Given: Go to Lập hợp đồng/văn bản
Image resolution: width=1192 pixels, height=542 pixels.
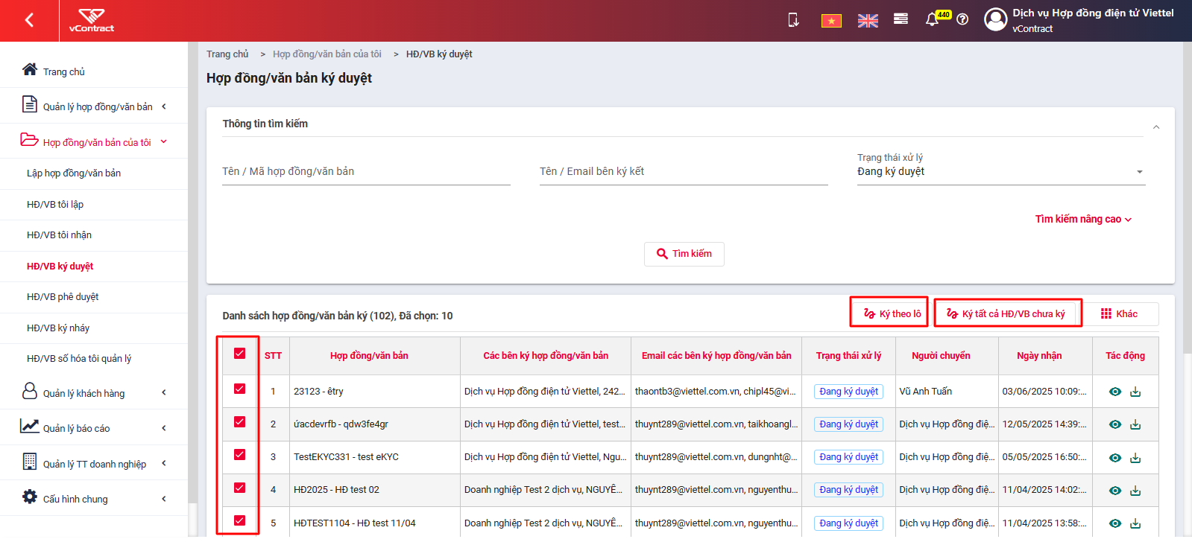Looking at the screenshot, I should tap(74, 173).
